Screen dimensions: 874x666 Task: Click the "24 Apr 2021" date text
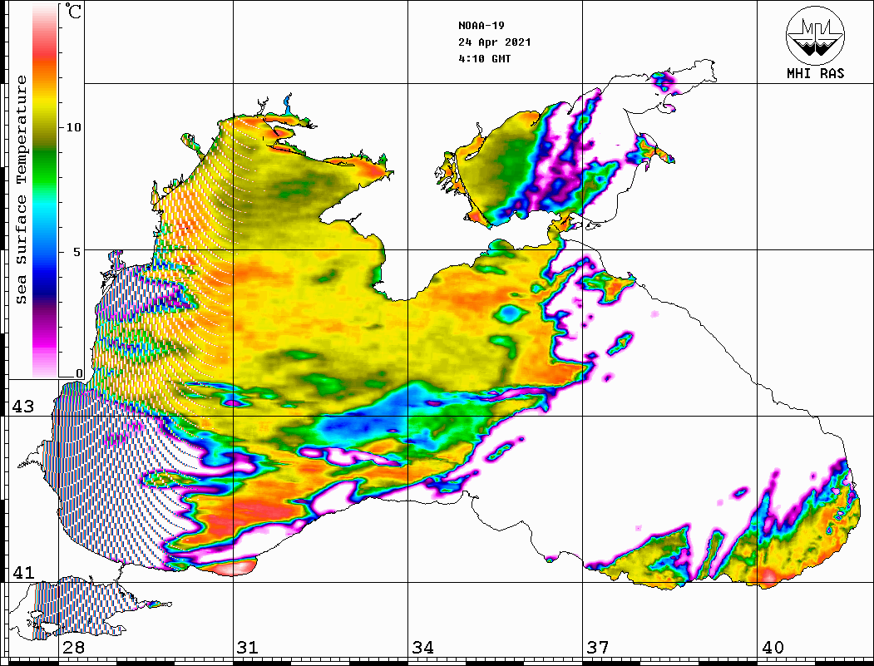495,42
